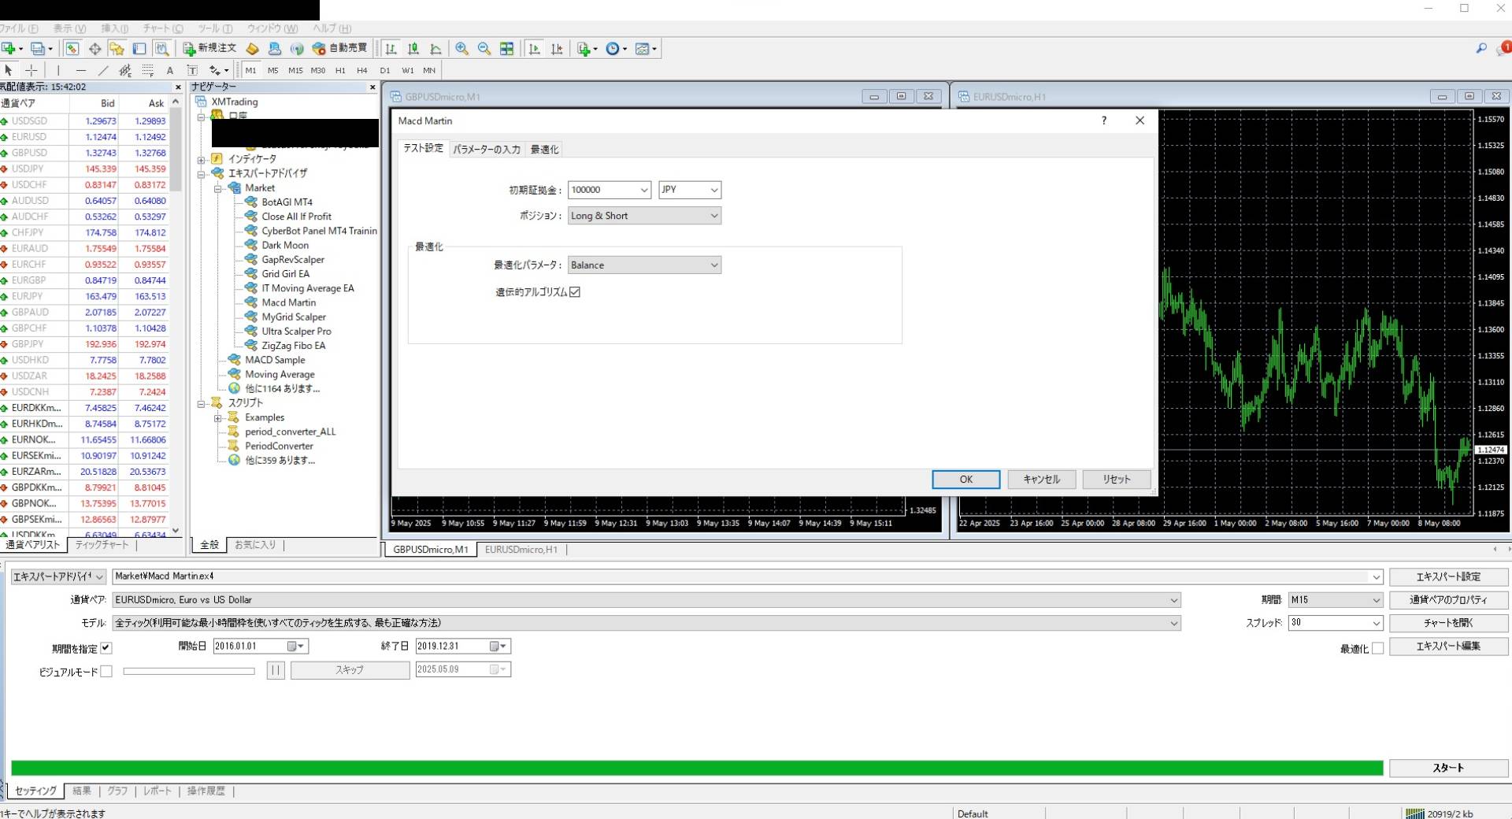Enable the visual mode (ビジュアルモード) checkbox

106,672
